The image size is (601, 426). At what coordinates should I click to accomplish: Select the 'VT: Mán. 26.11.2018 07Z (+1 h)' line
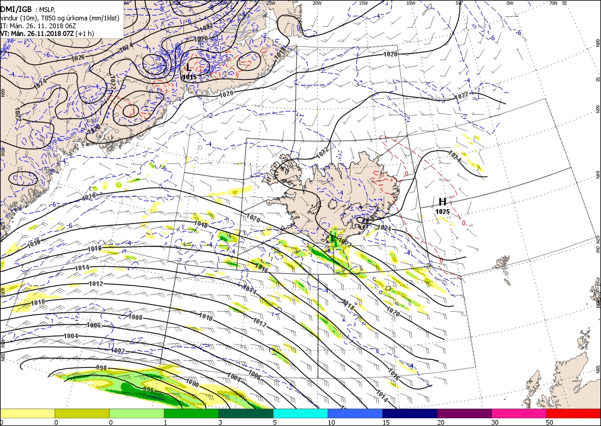click(47, 34)
